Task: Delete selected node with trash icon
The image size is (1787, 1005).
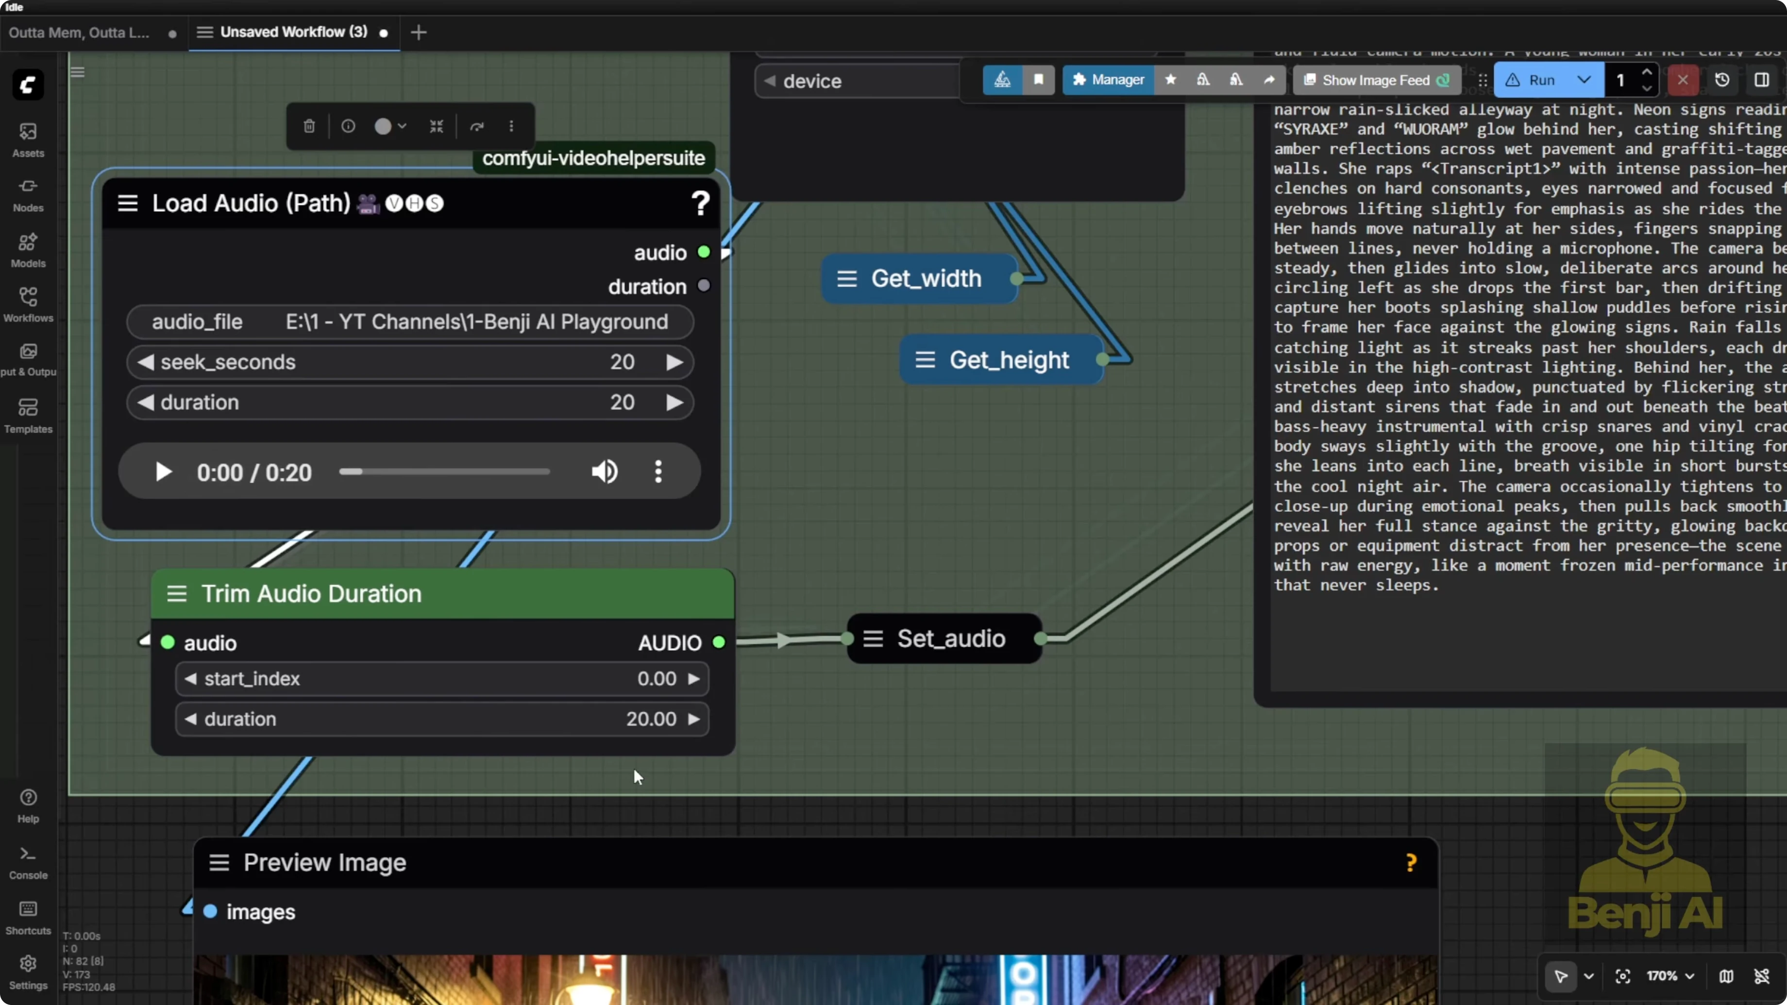Action: [309, 126]
